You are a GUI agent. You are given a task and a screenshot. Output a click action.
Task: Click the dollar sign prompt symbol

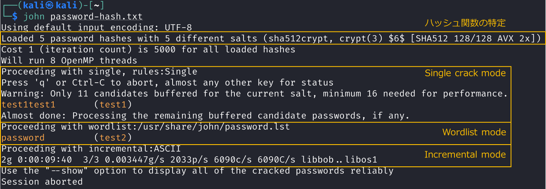[15, 17]
